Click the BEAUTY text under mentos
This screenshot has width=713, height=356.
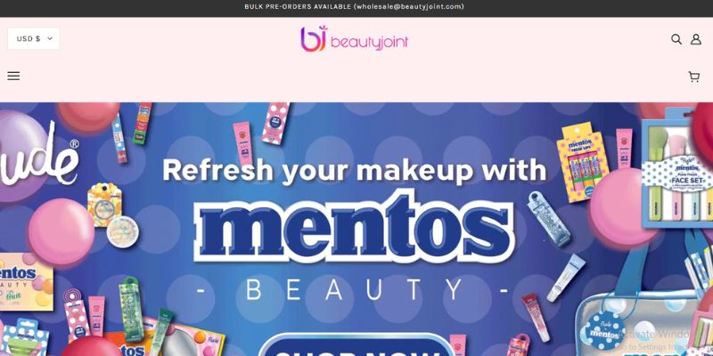click(354, 290)
